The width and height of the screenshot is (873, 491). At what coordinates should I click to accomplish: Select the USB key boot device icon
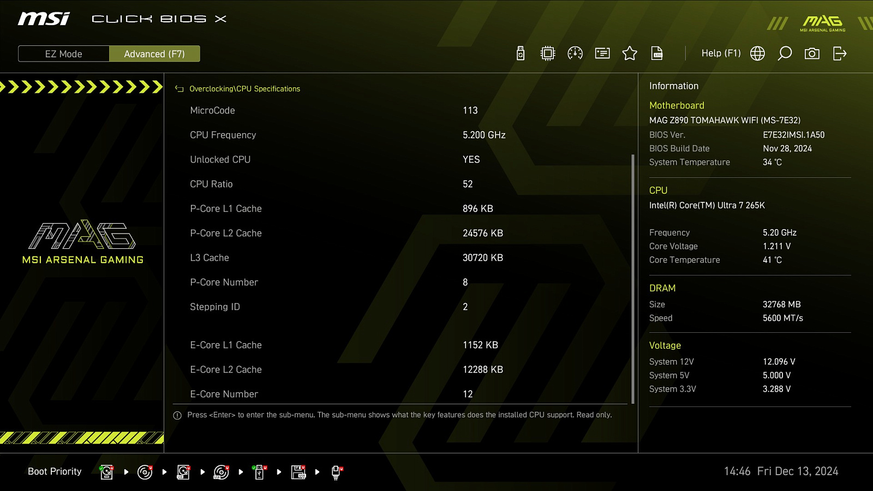[x=260, y=472]
